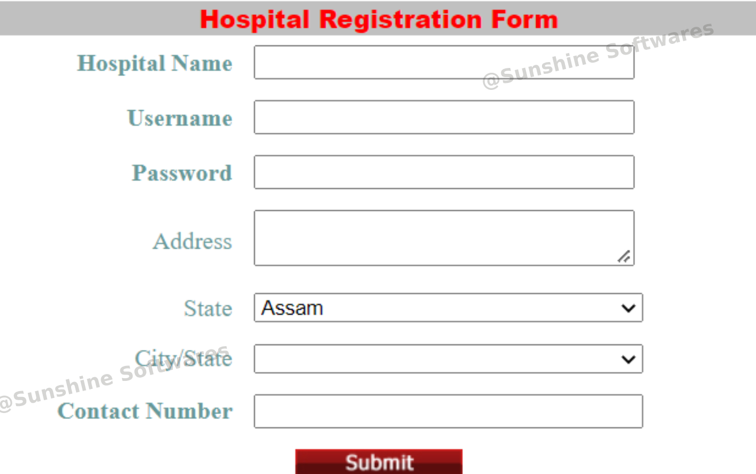Click the Submit button

pos(379,461)
